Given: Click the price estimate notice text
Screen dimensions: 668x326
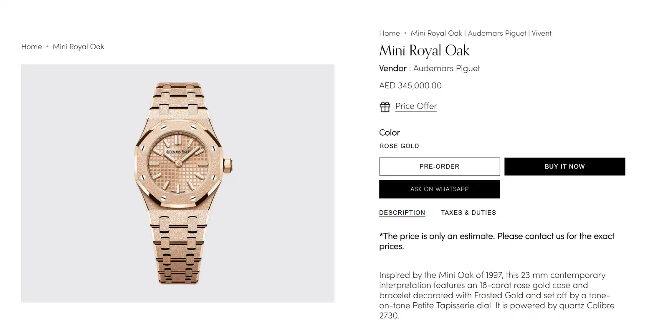Looking at the screenshot, I should pos(497,241).
